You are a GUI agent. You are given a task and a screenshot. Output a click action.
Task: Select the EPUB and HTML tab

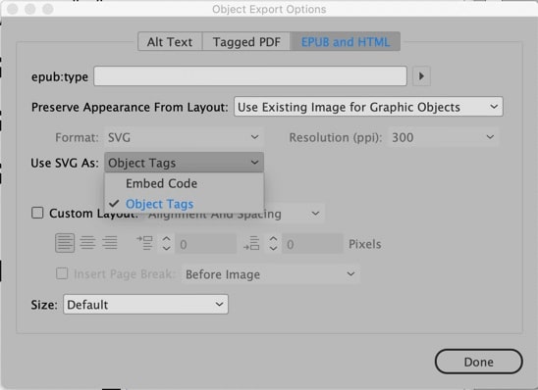click(346, 42)
